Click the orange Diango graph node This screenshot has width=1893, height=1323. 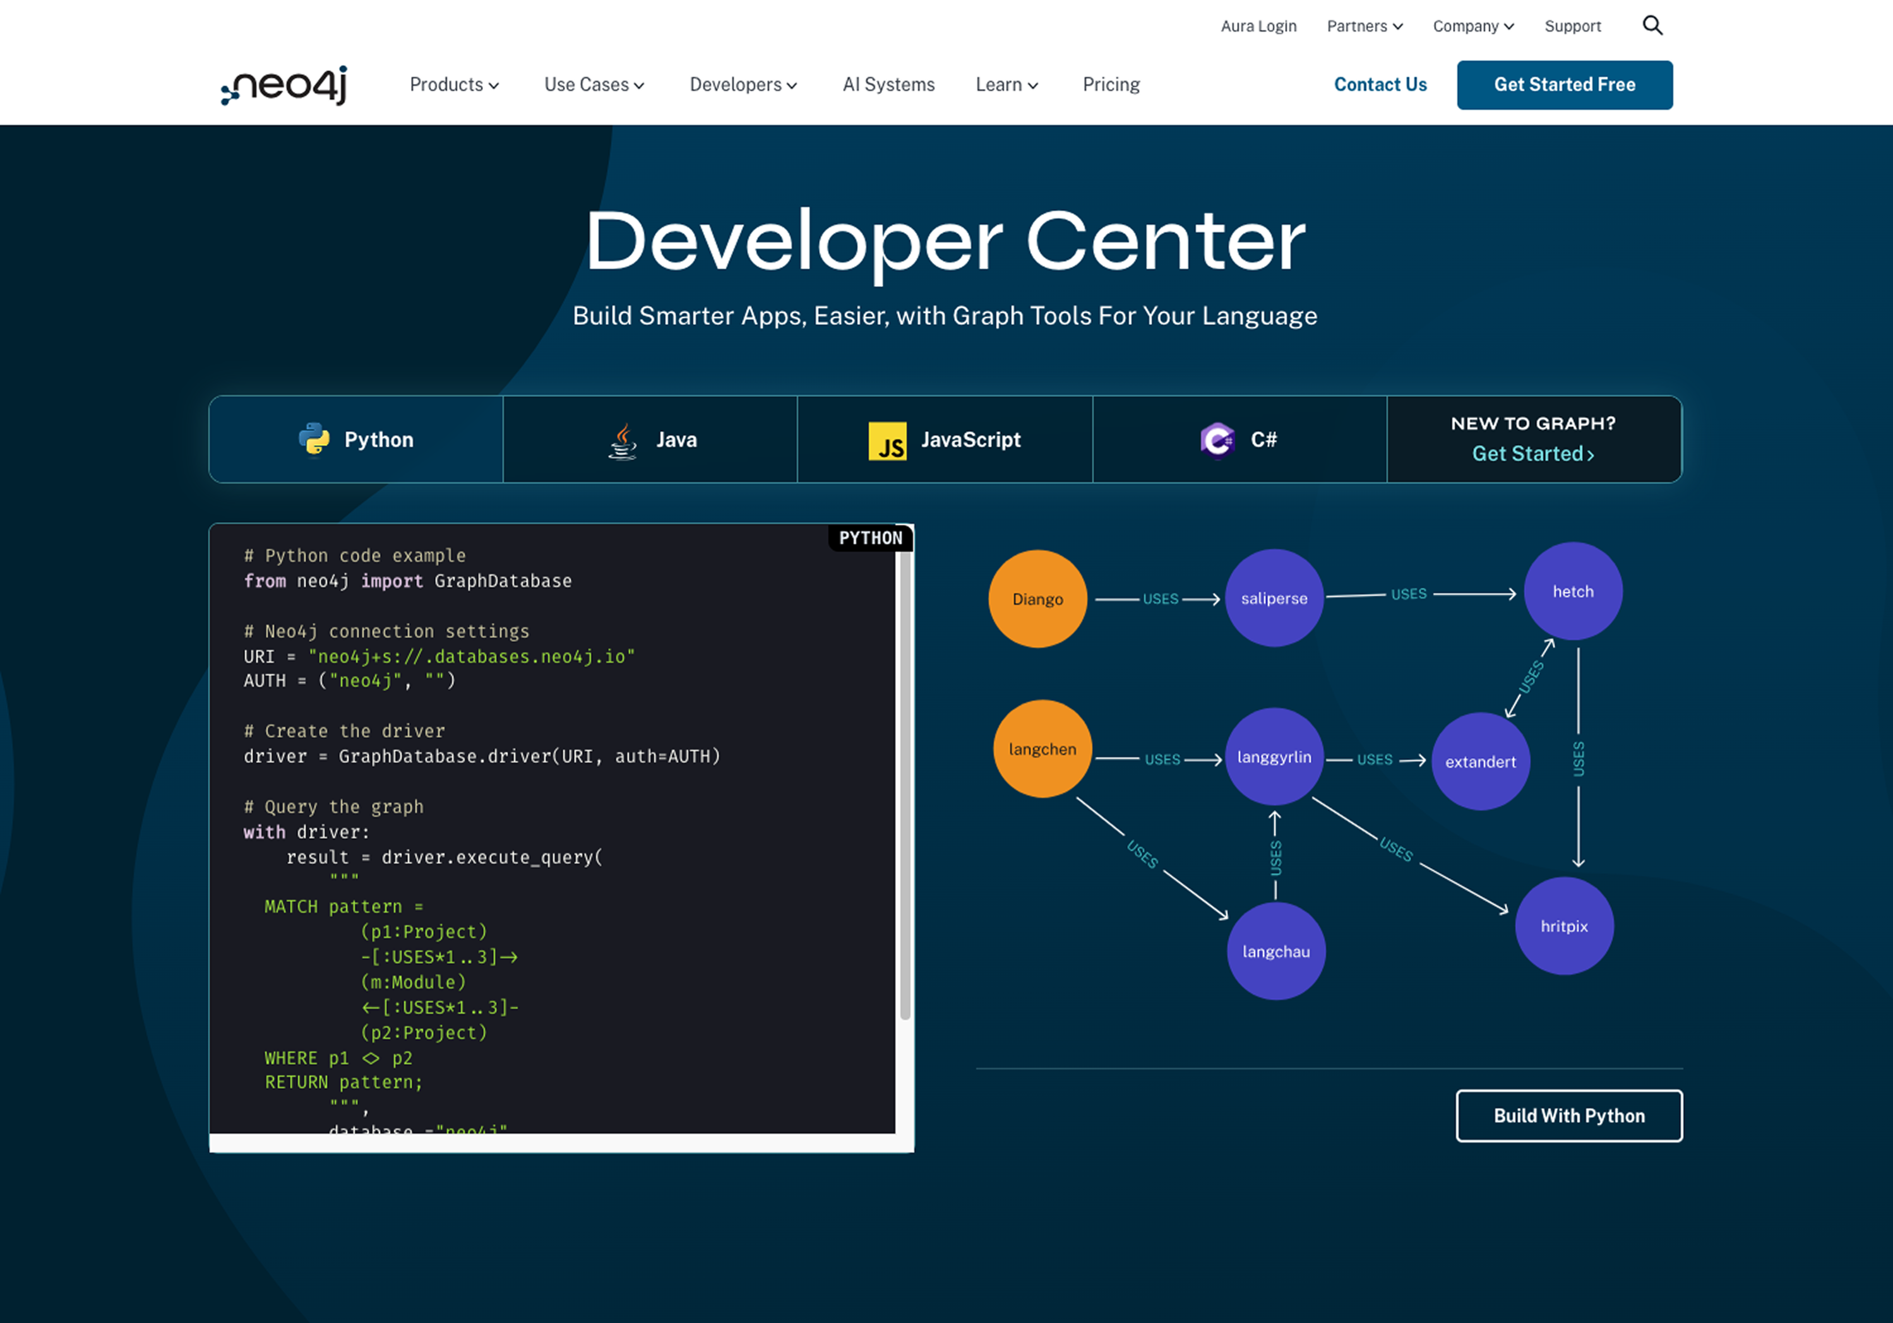[x=1037, y=599]
